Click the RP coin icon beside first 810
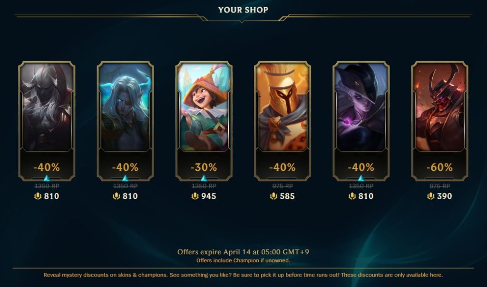This screenshot has height=287, width=487. 38,196
